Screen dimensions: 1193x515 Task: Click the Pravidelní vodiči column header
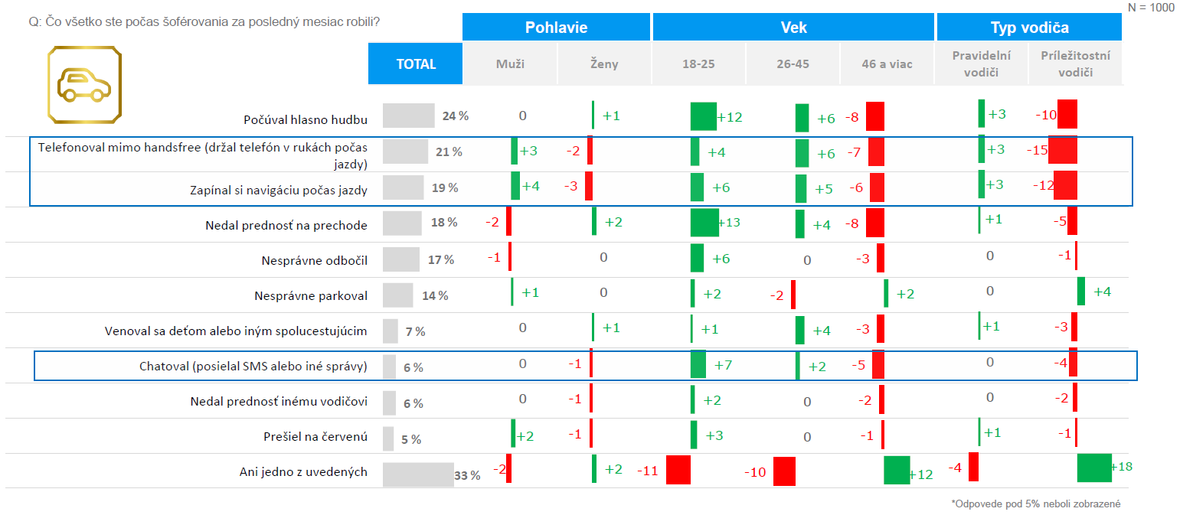point(982,64)
